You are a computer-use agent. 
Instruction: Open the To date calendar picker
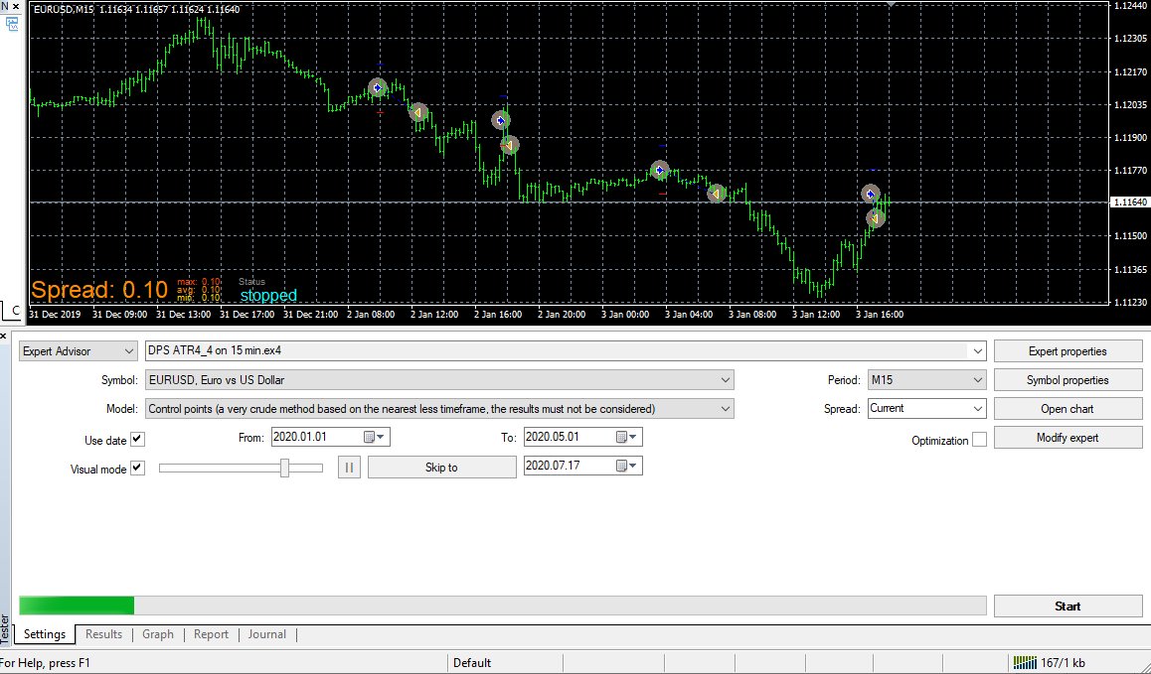(x=627, y=437)
